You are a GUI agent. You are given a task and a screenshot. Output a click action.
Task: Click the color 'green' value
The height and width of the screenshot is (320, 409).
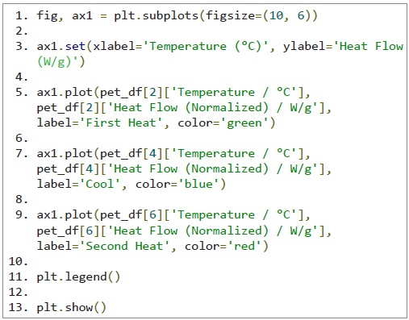point(244,123)
